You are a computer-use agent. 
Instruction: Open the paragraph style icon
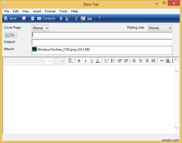click(70, 61)
